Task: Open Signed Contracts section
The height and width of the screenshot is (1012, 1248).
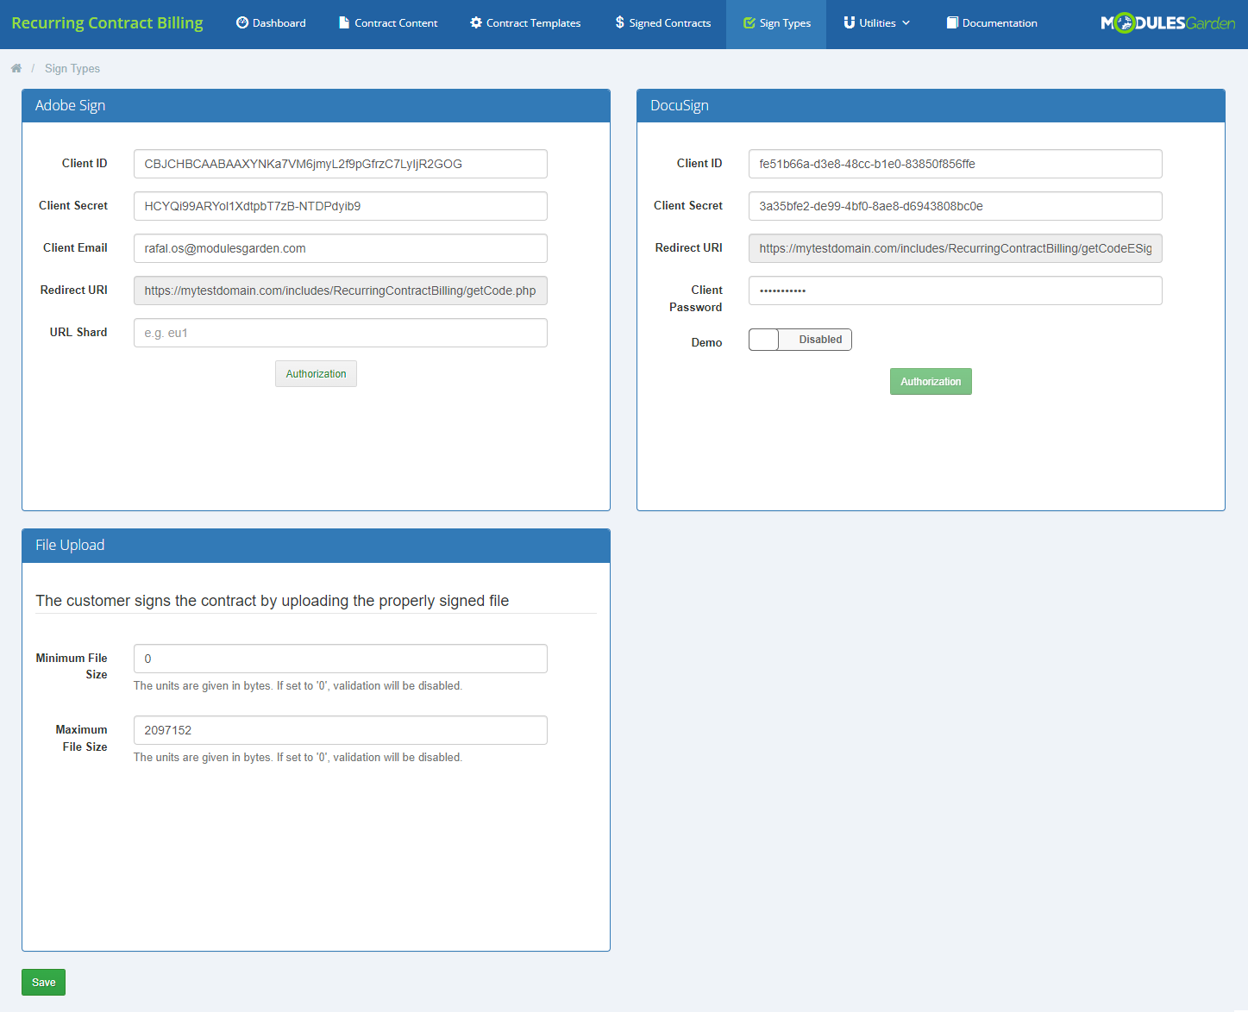Action: coord(662,23)
